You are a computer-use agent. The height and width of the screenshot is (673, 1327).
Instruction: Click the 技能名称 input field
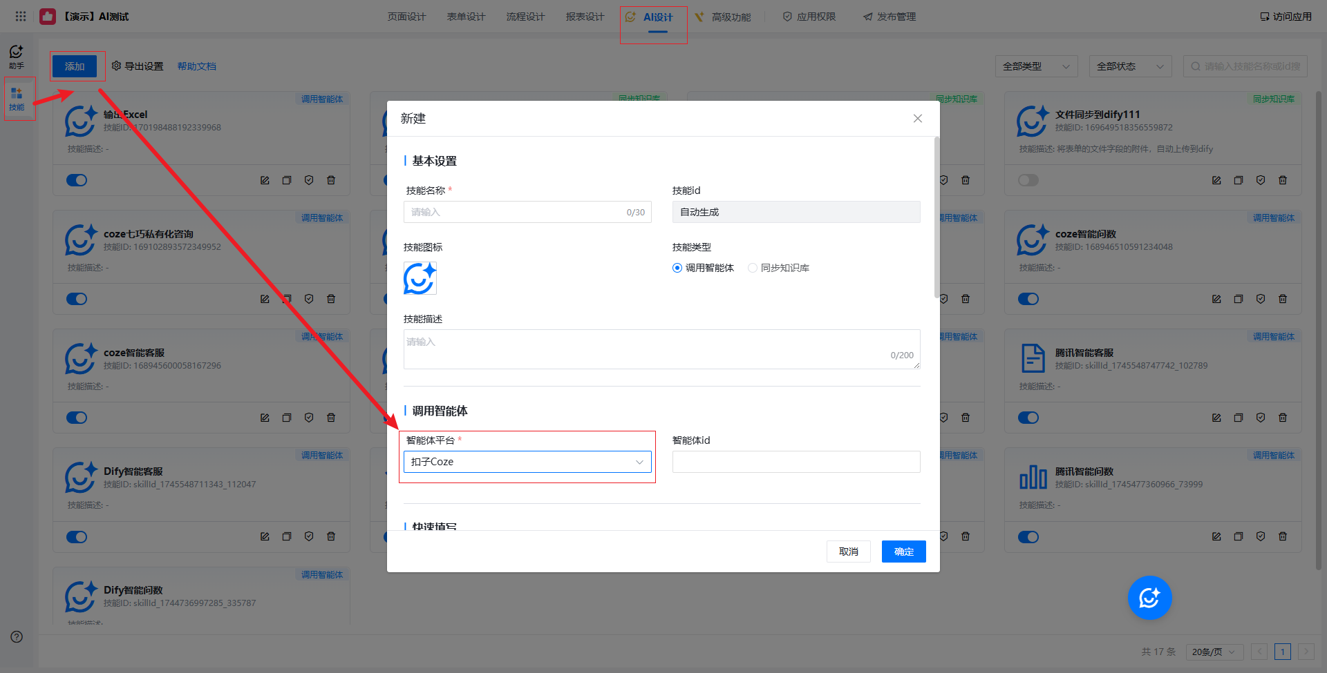tap(515, 212)
